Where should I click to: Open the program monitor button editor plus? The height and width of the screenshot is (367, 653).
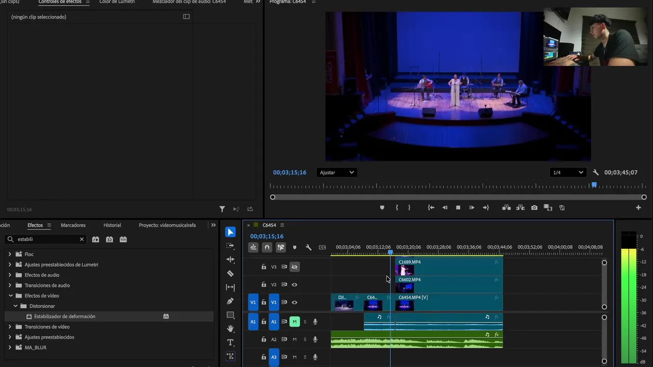pyautogui.click(x=638, y=207)
